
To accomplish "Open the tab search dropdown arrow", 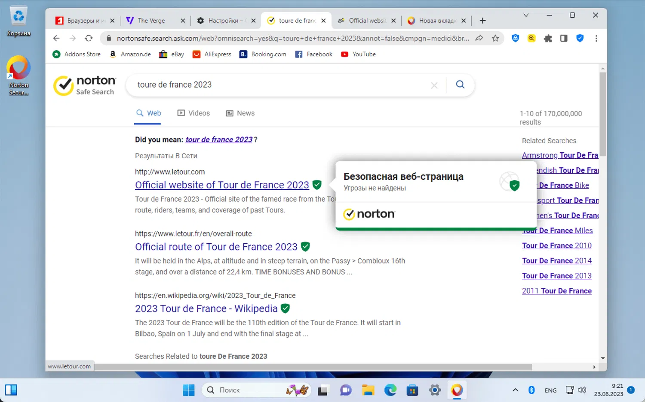I will (526, 15).
